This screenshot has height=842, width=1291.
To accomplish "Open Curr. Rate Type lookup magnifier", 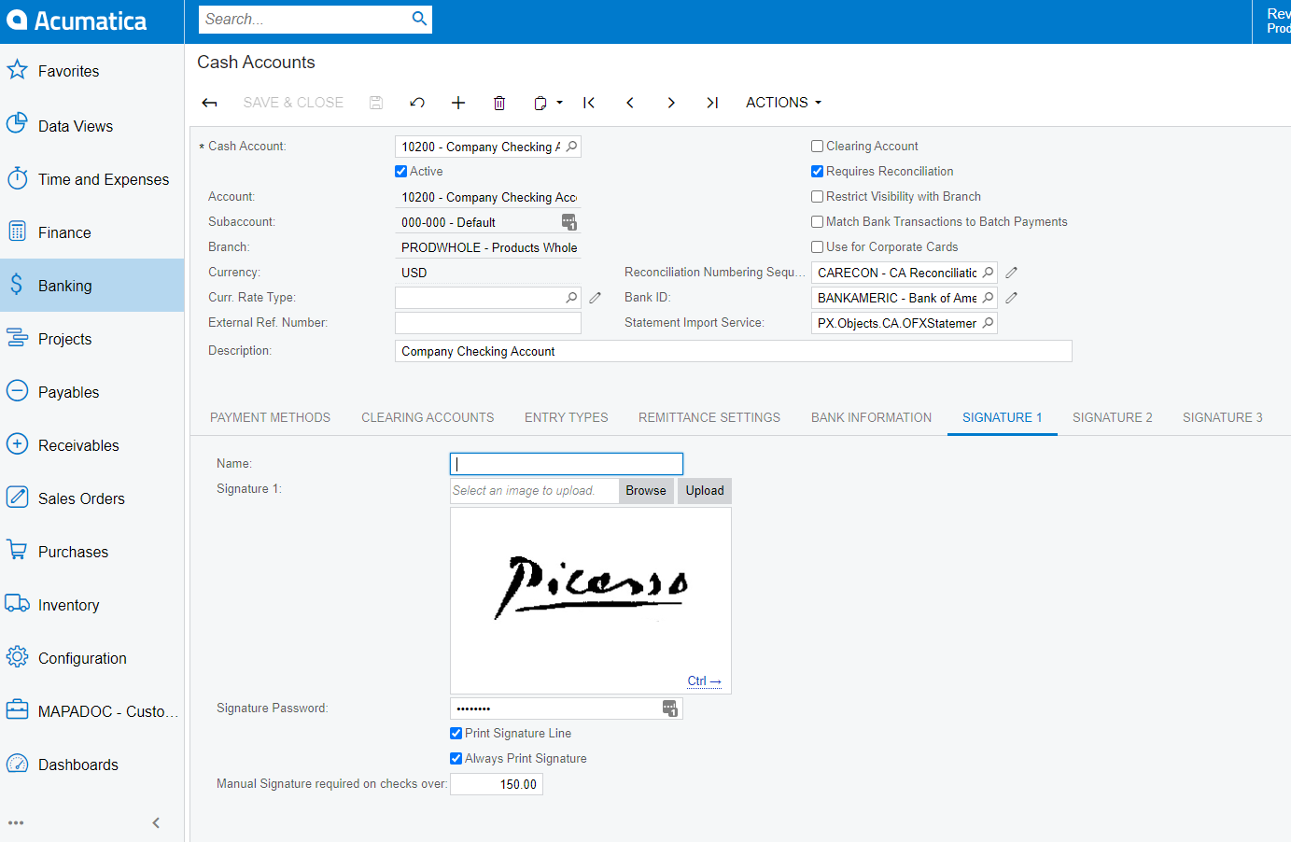I will pos(571,298).
